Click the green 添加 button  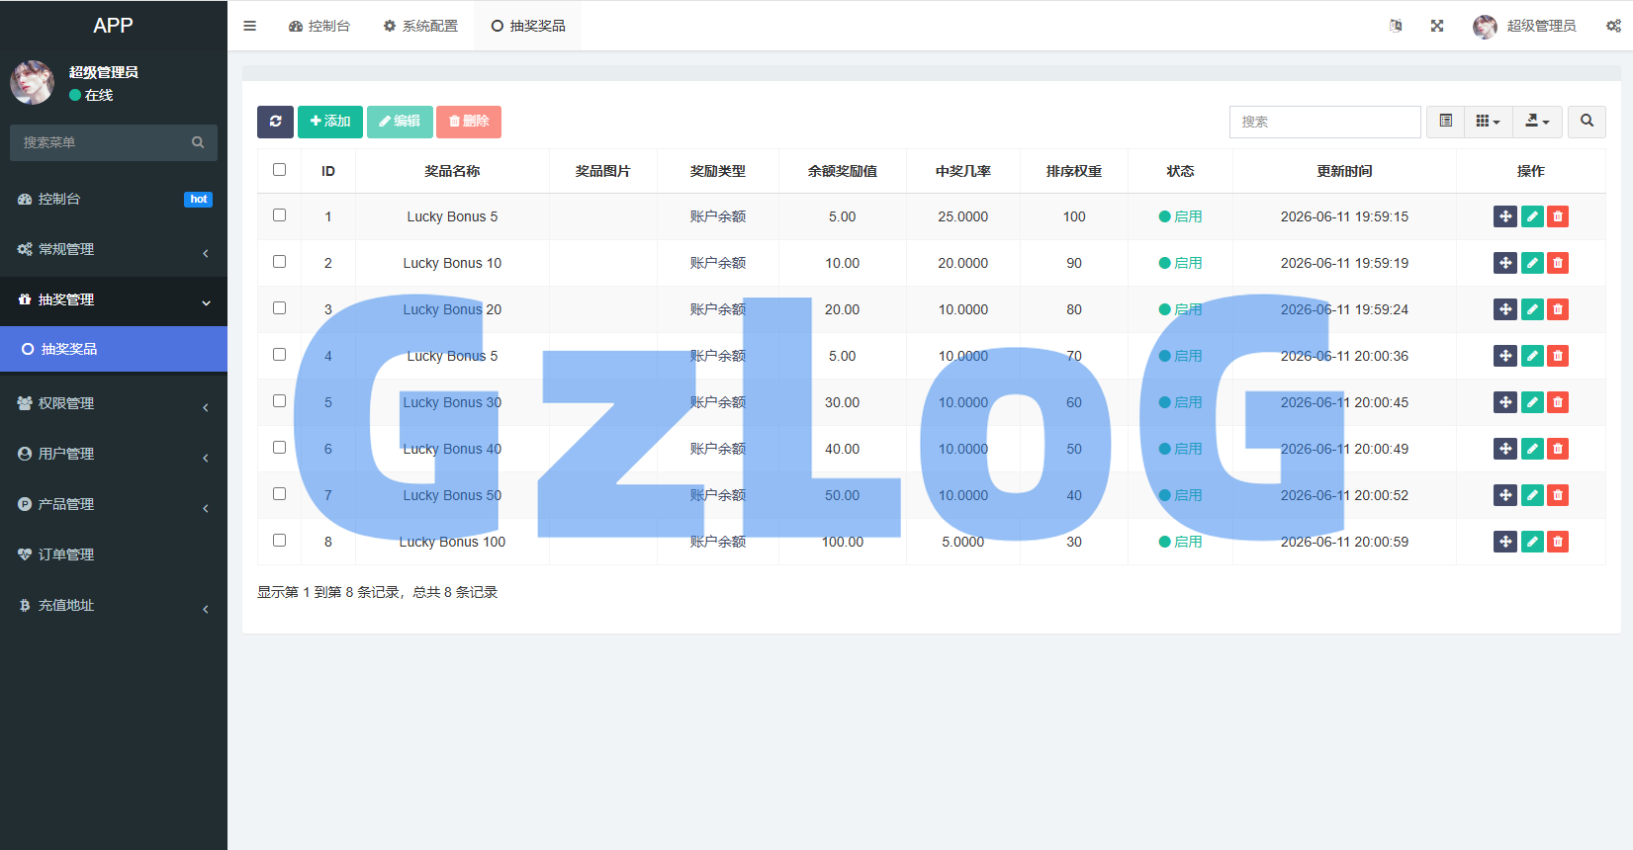tap(330, 122)
